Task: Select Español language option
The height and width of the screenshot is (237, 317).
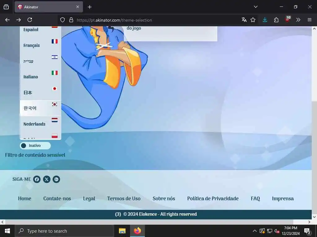Action: coord(41,30)
